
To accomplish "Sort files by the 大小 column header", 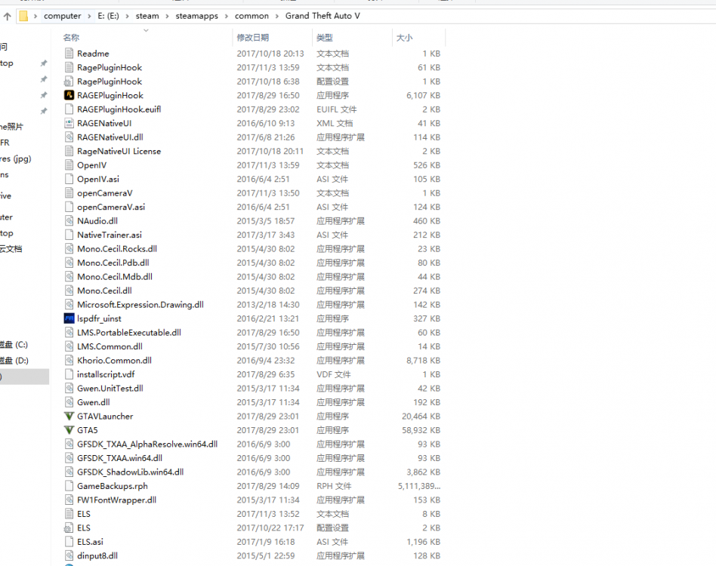I will pos(404,38).
